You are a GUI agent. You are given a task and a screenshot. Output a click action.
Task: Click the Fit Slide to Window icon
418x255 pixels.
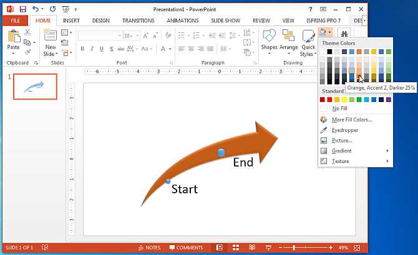point(357,248)
